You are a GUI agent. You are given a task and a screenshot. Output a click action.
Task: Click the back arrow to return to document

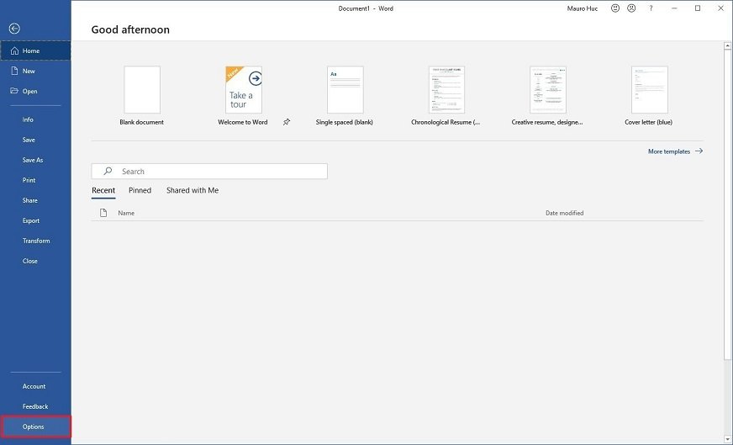coord(13,29)
